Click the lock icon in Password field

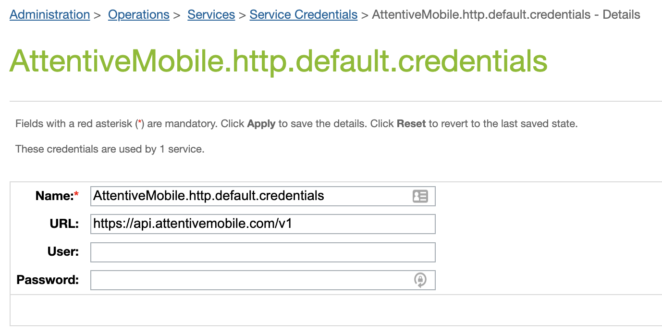[x=420, y=280]
